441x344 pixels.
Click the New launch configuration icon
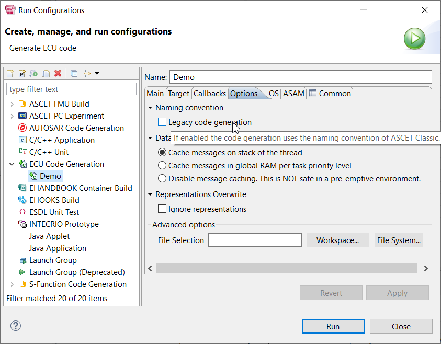click(10, 74)
